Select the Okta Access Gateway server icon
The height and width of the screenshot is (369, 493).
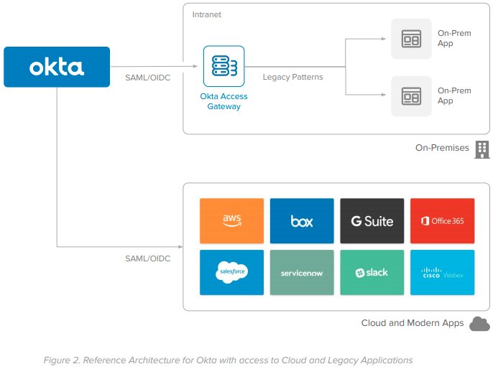[224, 67]
